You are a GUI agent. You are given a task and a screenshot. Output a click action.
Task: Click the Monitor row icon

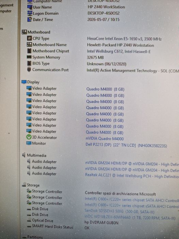29,143
